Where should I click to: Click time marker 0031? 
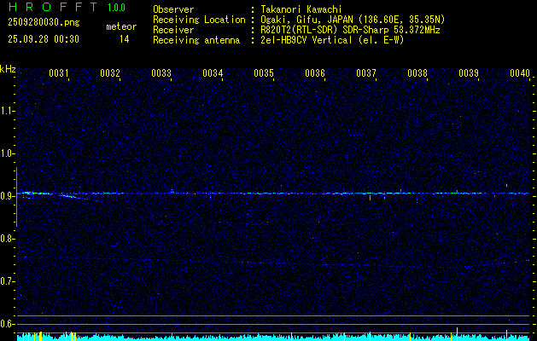point(59,73)
